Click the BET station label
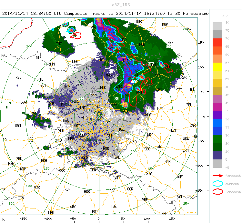 pyautogui.click(x=160, y=147)
